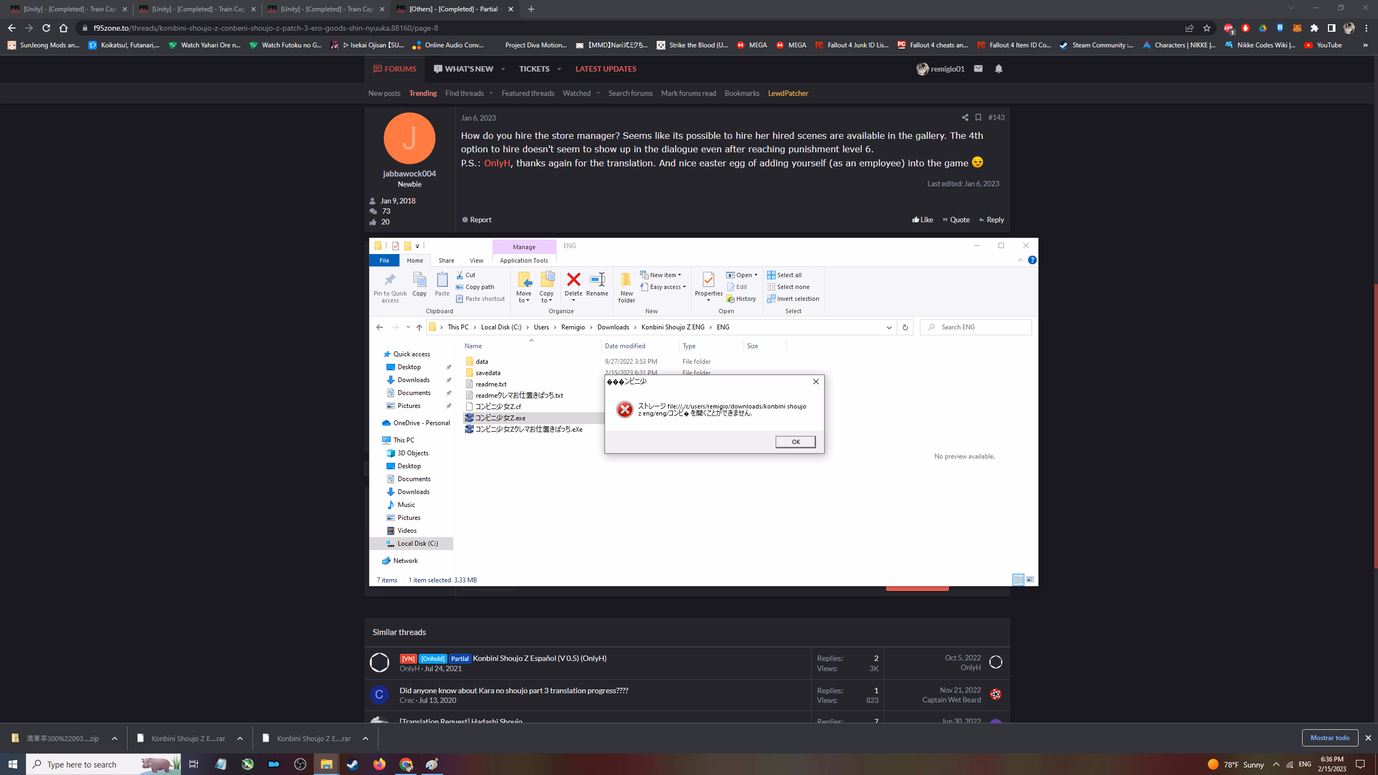Click the Search ENG field
The height and width of the screenshot is (775, 1378).
click(975, 327)
